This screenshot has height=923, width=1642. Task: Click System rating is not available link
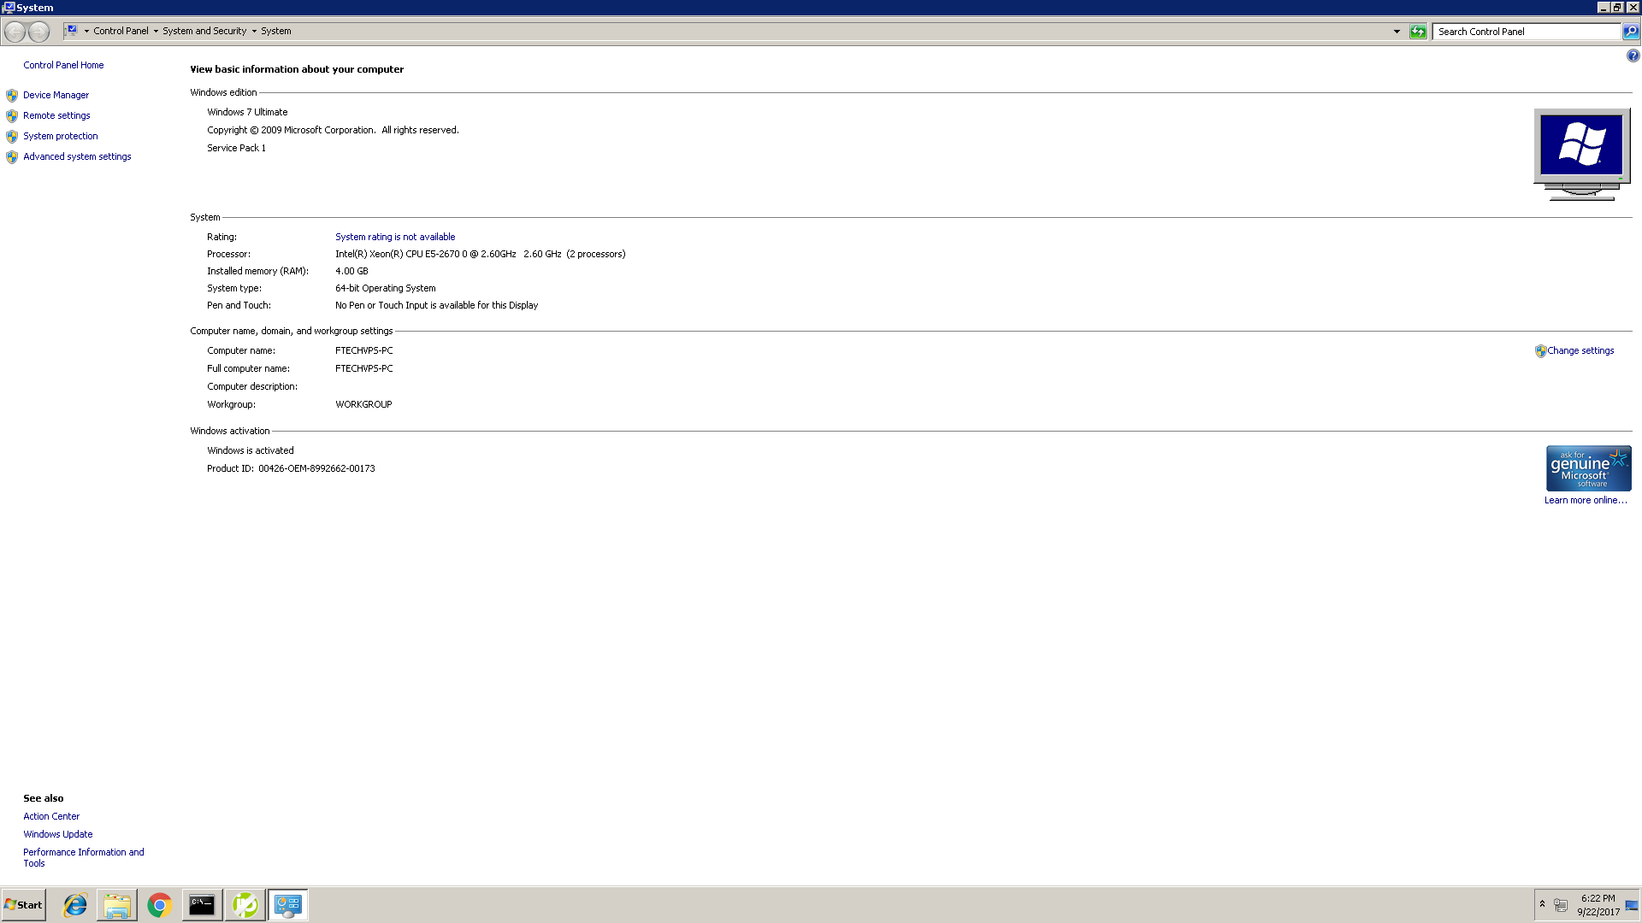click(x=395, y=237)
